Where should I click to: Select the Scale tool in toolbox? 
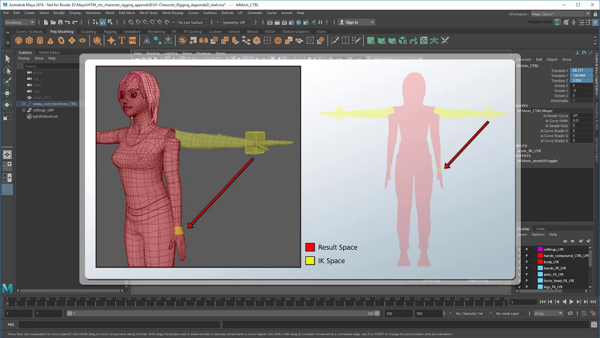(7, 116)
